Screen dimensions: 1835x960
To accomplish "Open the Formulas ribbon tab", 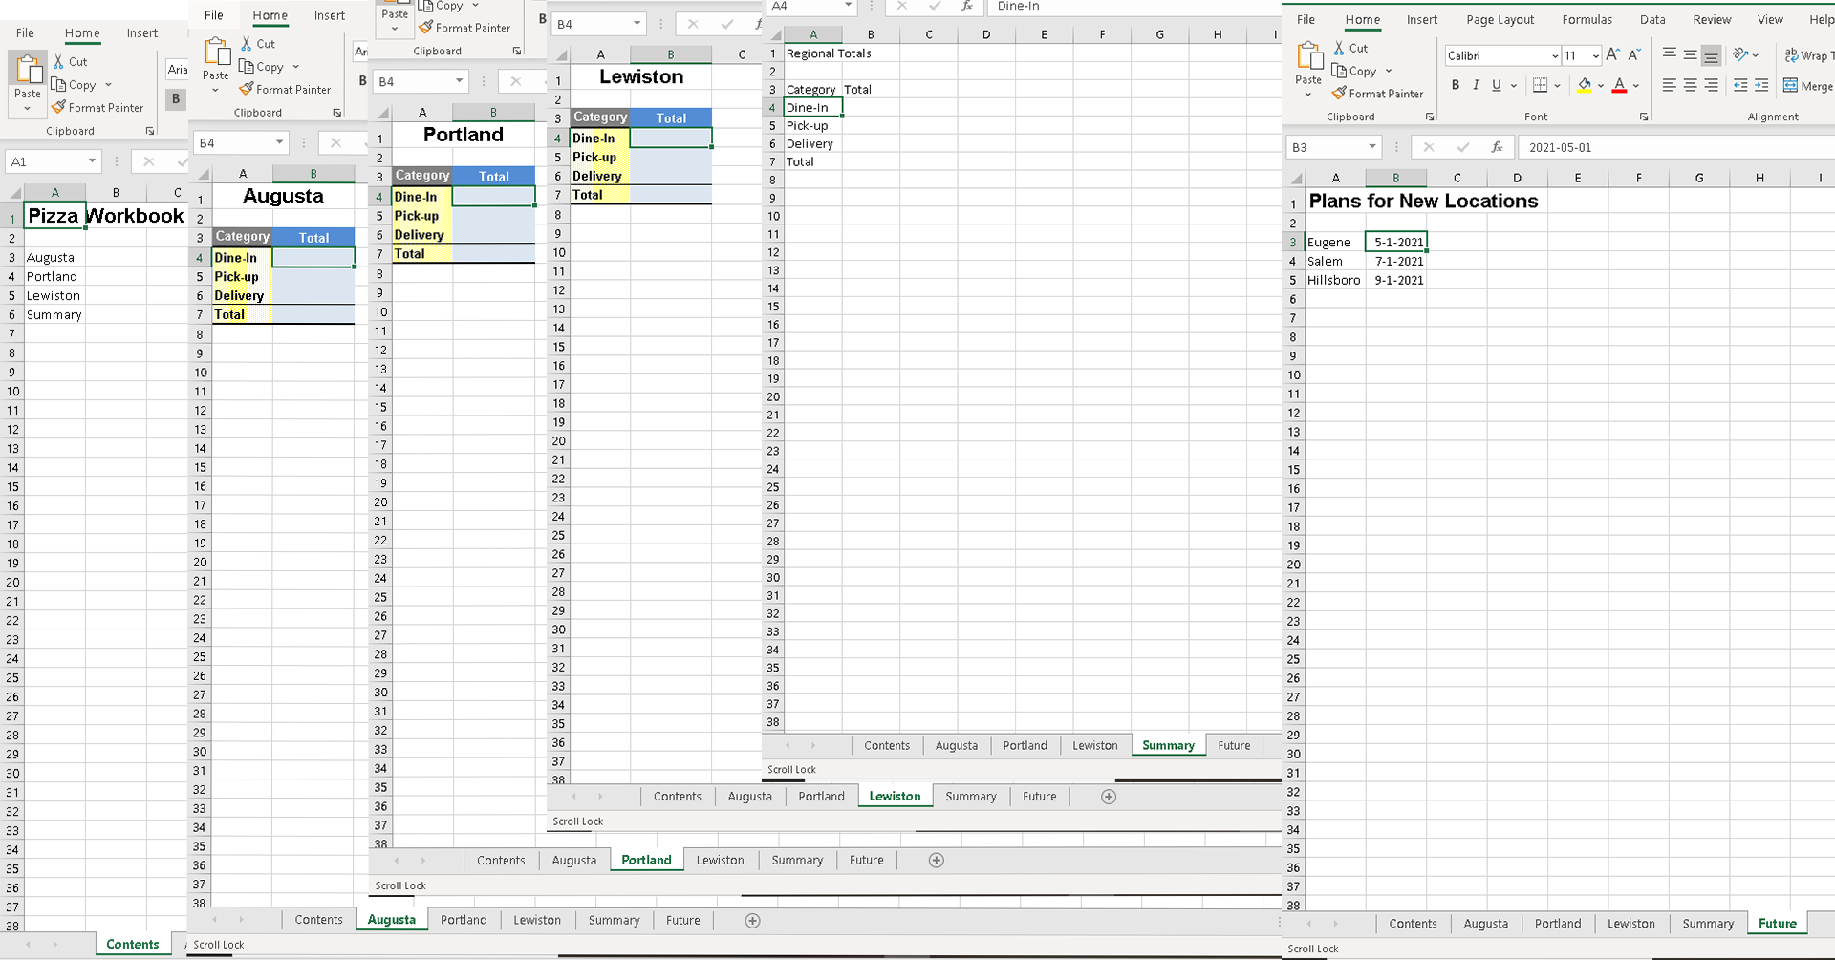I will [1587, 19].
